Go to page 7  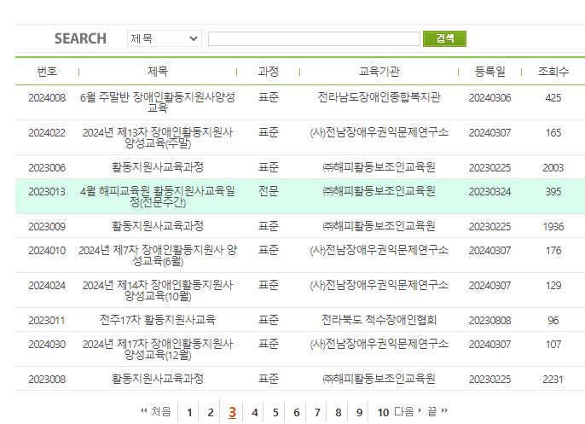317,412
